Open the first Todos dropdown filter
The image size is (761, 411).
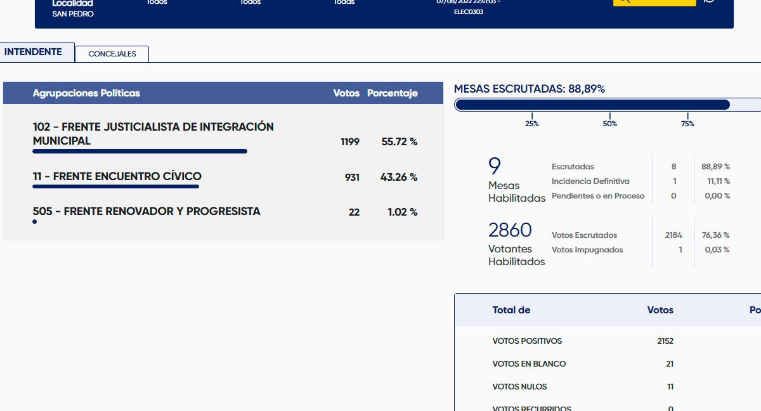[x=157, y=3]
